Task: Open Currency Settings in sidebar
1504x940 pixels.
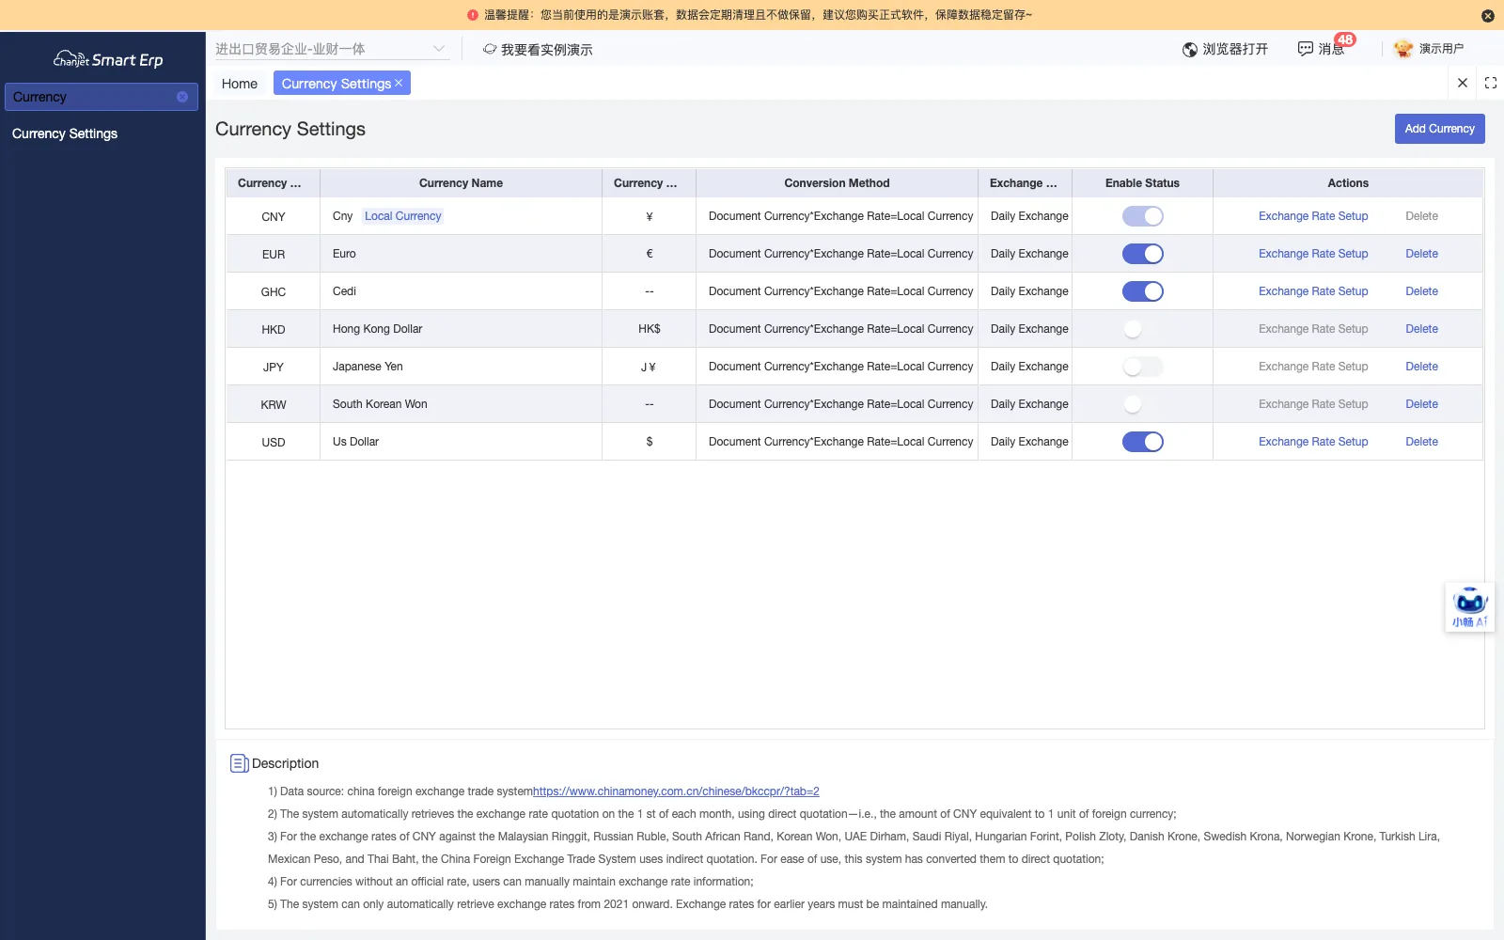Action: tap(65, 133)
